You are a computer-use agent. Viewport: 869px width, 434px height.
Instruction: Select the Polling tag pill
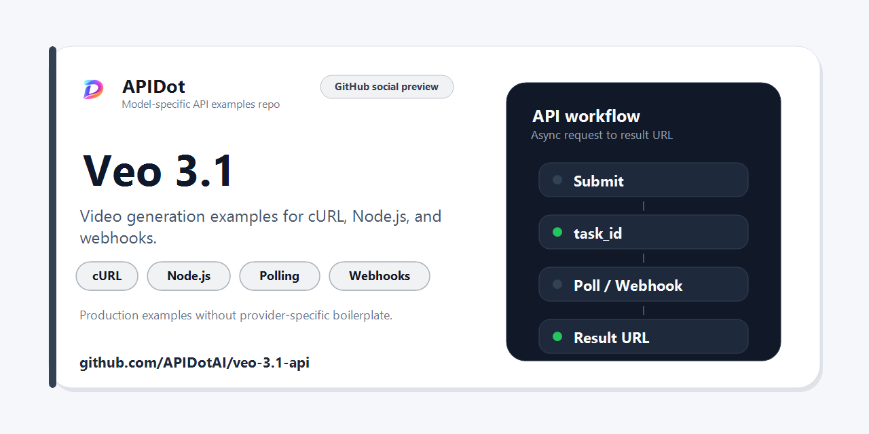coord(280,276)
